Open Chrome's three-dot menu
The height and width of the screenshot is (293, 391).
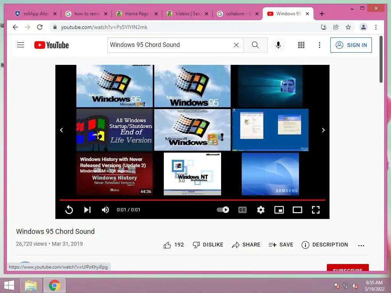tap(376, 27)
